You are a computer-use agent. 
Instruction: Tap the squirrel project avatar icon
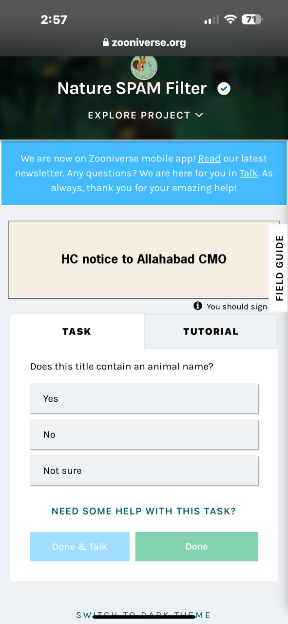(x=144, y=67)
